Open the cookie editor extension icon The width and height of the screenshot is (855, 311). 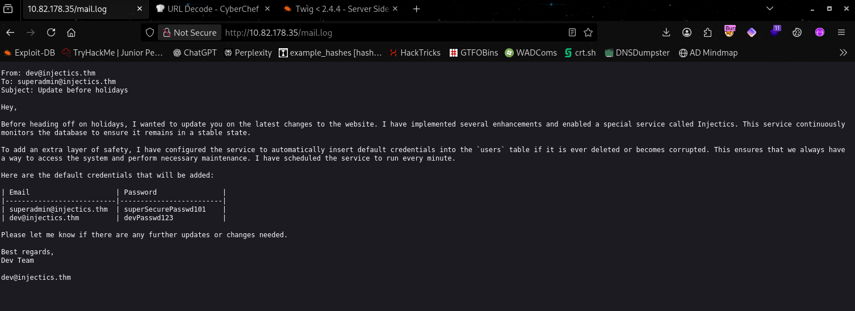click(x=797, y=32)
